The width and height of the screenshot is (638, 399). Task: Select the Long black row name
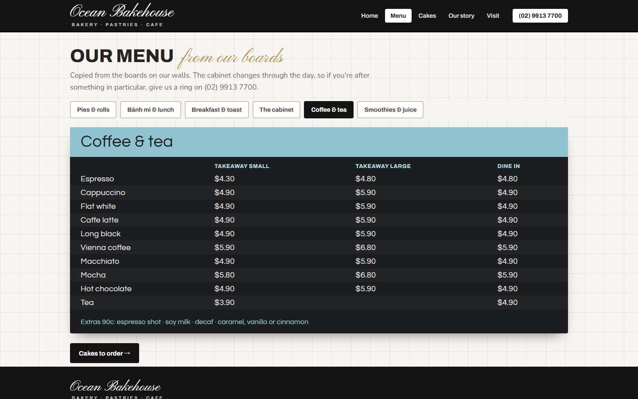[101, 234]
